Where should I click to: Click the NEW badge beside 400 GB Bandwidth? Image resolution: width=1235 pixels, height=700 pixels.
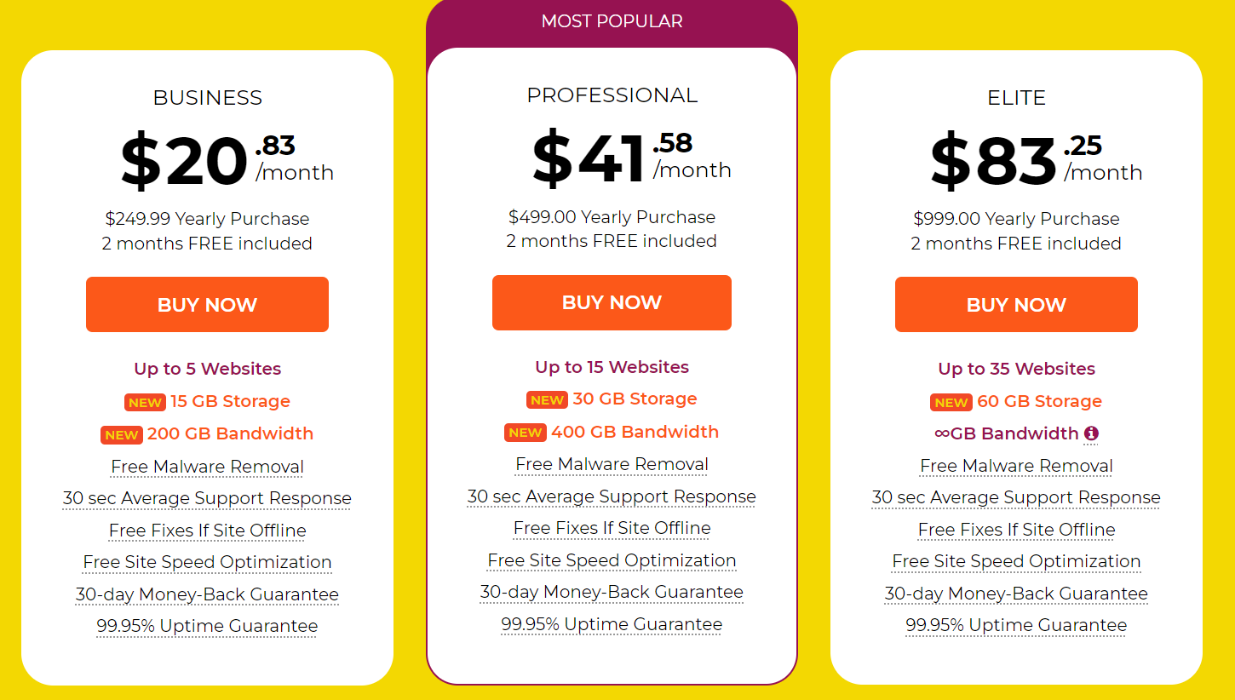(x=526, y=433)
